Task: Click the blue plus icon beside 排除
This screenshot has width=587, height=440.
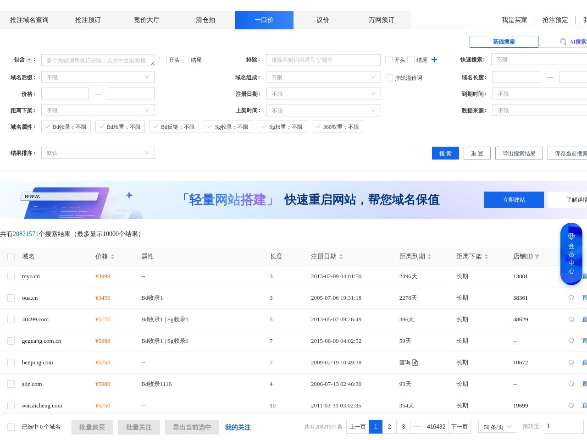Action: point(434,60)
